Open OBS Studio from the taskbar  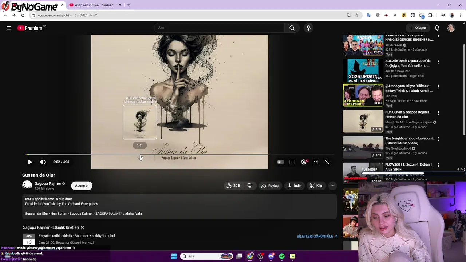[260, 256]
